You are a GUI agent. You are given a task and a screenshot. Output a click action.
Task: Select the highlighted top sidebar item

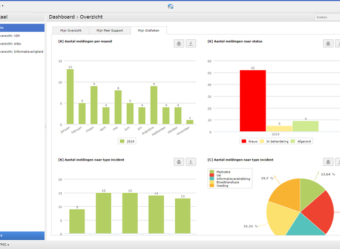(x=22, y=28)
